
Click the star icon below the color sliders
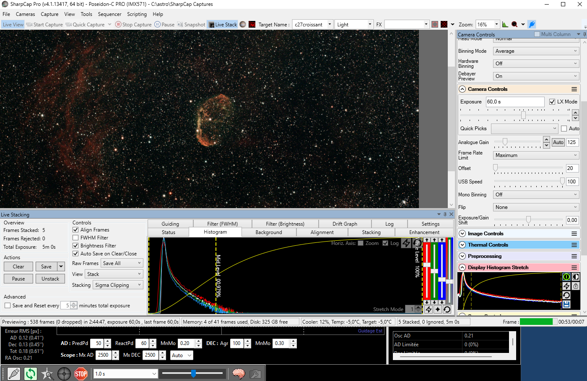438,309
